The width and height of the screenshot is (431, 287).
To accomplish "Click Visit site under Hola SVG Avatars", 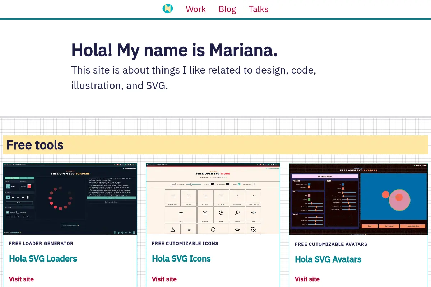I will (307, 279).
